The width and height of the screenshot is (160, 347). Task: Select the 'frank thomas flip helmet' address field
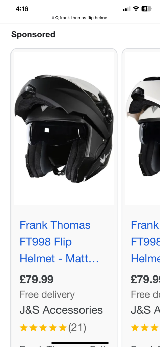click(x=80, y=18)
